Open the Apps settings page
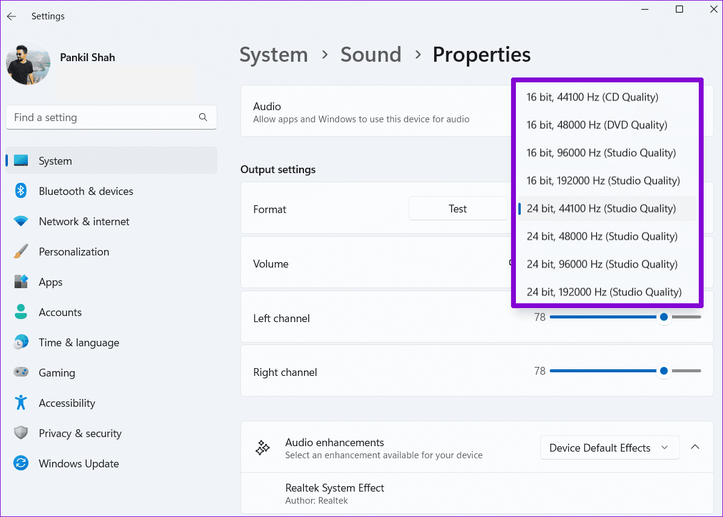Viewport: 723px width, 517px height. pyautogui.click(x=51, y=282)
